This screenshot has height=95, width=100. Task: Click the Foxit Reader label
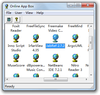(x=16, y=28)
